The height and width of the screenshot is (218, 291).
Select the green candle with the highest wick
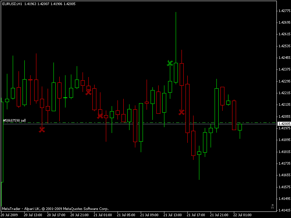pos(176,73)
